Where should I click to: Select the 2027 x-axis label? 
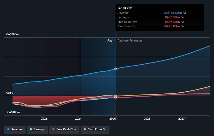point(181,119)
